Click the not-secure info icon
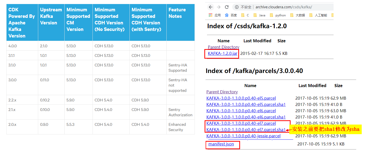 (x=237, y=7)
